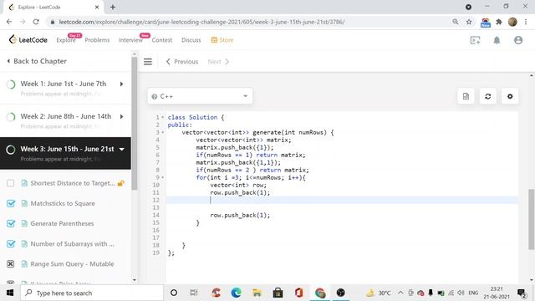Open Task View in the taskbar
The image size is (535, 301).
[x=194, y=293]
